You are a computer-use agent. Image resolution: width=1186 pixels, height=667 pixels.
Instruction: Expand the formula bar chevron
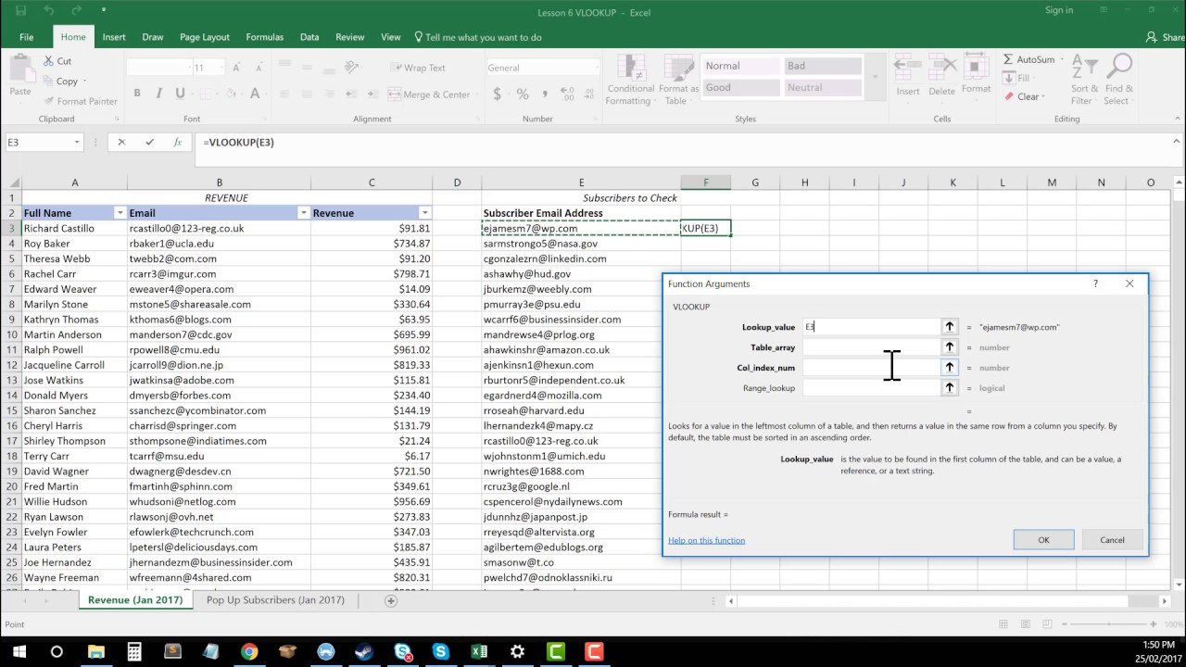coord(1177,143)
